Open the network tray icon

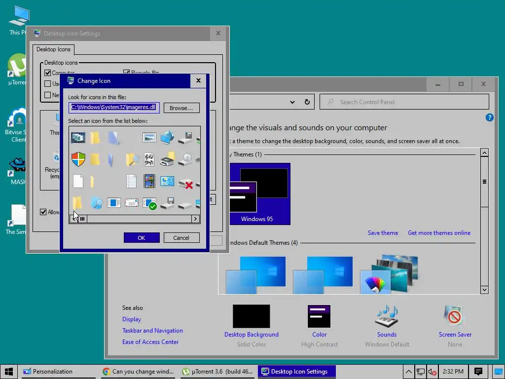420,372
